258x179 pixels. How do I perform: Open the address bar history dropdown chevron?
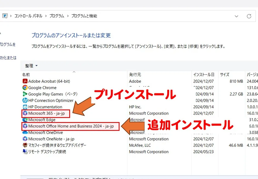point(236,16)
